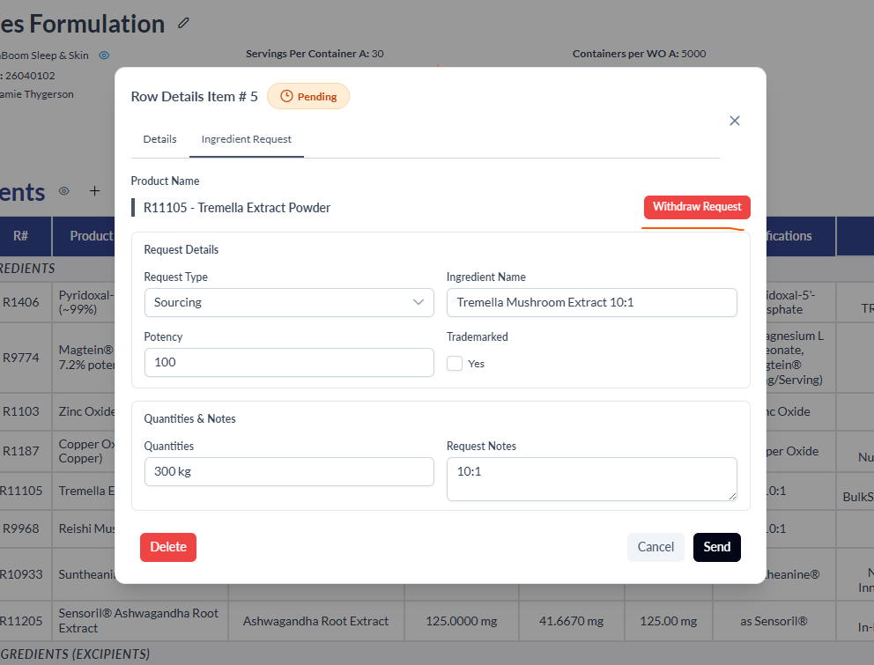The height and width of the screenshot is (665, 874).
Task: Click the Cancel button
Action: click(655, 547)
